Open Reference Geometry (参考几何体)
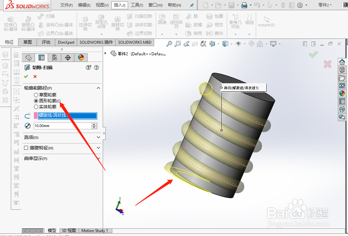Image resolution: width=348 pixels, height=236 pixels. (x=235, y=22)
